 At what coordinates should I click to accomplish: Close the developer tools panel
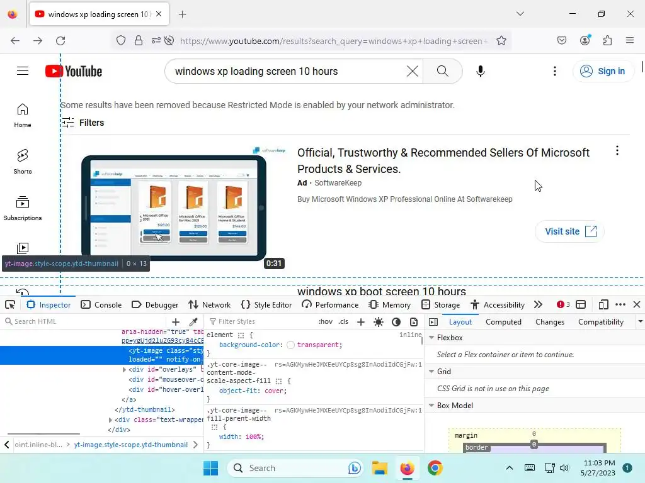(x=637, y=305)
